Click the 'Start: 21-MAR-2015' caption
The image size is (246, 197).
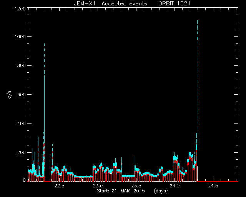[x=121, y=191]
